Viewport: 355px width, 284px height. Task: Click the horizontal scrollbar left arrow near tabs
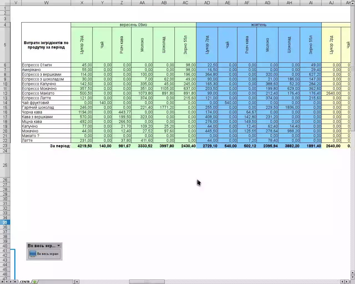(77, 282)
